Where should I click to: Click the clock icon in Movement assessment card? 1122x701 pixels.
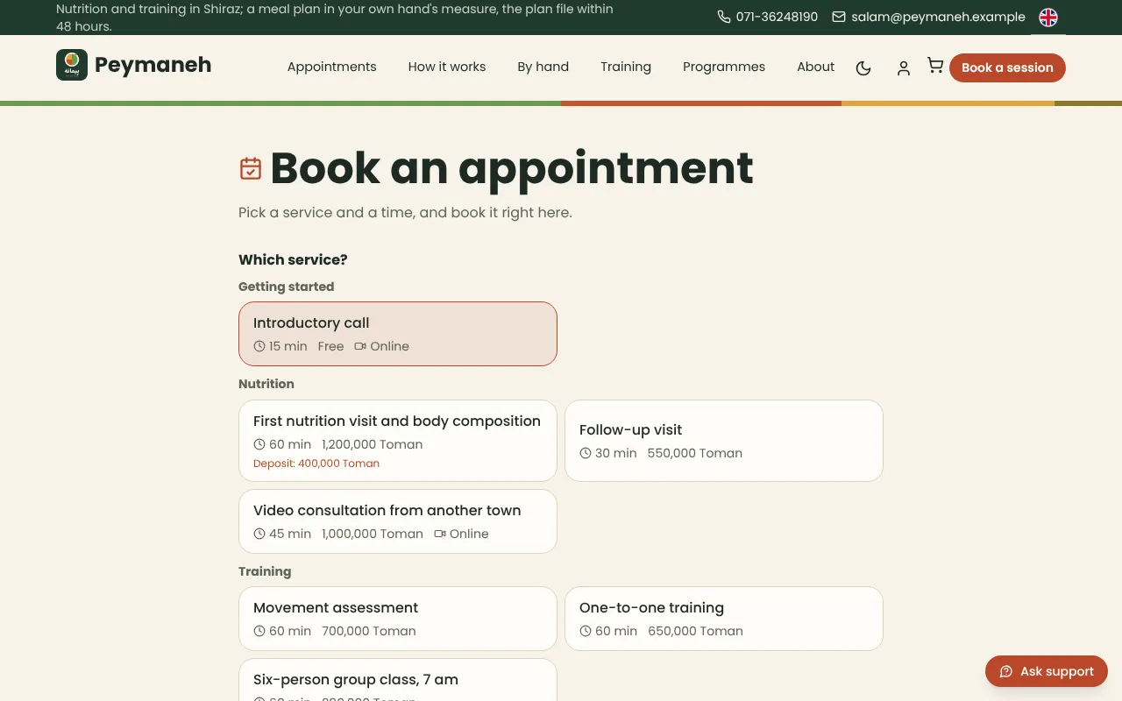259,631
